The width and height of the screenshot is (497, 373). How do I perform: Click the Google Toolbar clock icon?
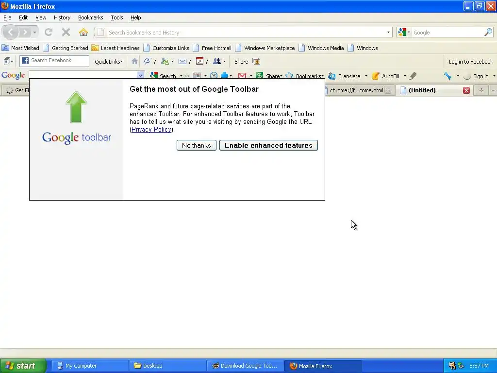214,75
